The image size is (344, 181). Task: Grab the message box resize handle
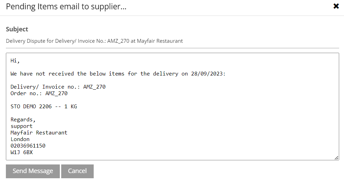point(336,158)
